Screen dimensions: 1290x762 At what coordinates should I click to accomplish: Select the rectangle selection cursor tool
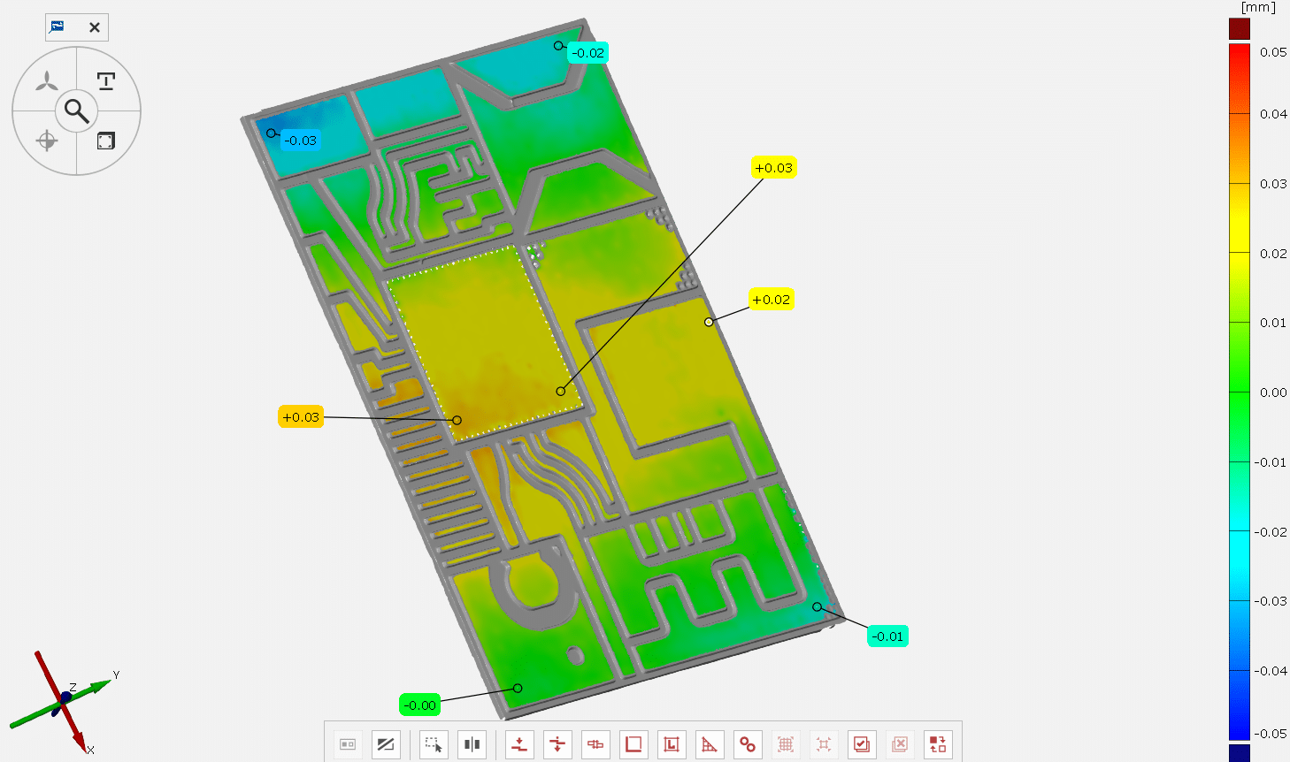pyautogui.click(x=434, y=744)
